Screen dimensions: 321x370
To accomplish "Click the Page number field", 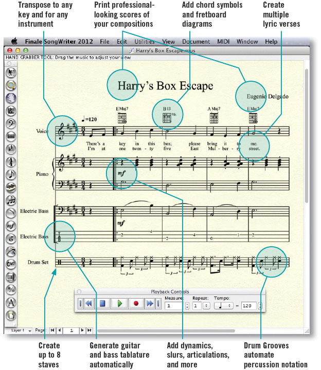I will point(72,330).
